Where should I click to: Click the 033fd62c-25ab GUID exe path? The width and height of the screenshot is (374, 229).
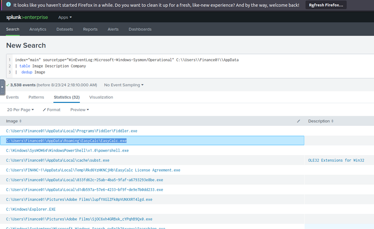point(84,180)
